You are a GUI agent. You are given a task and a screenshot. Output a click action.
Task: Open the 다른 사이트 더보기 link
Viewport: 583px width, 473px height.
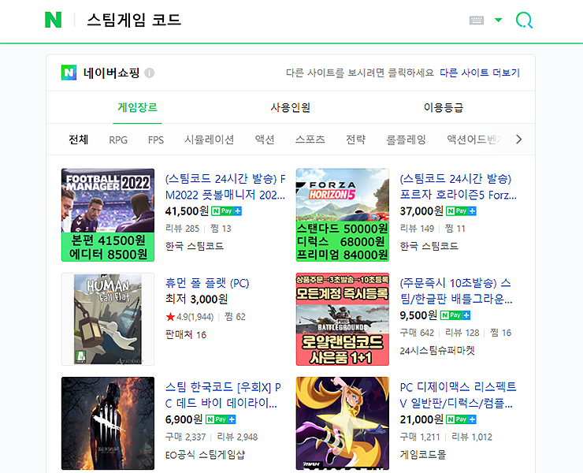point(480,73)
